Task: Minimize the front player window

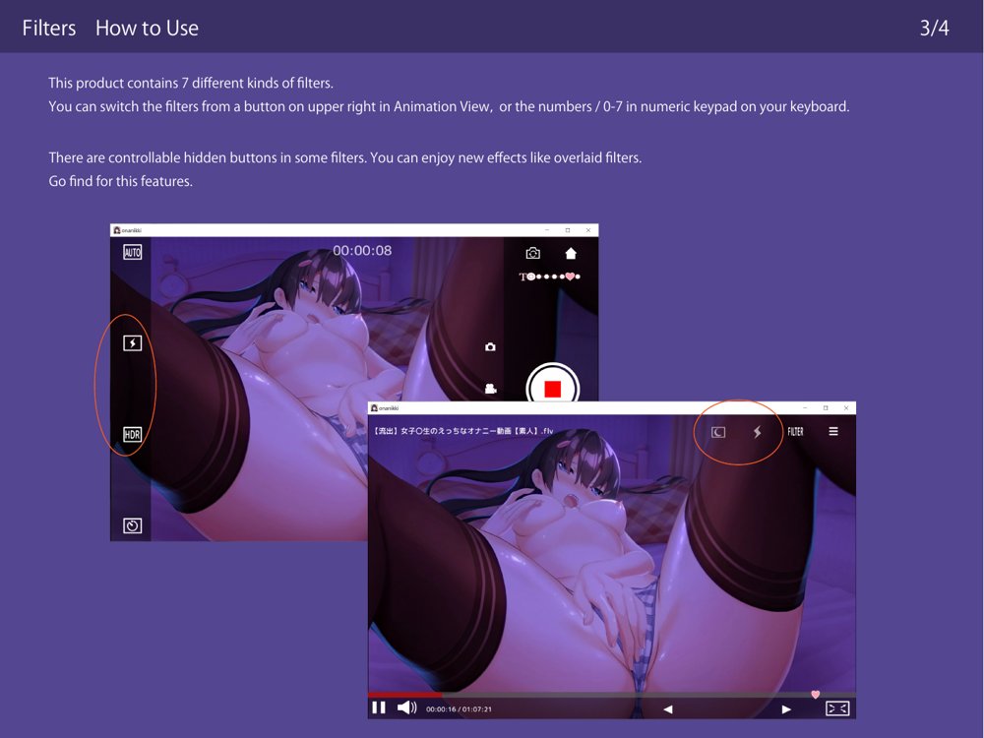Action: pos(805,408)
